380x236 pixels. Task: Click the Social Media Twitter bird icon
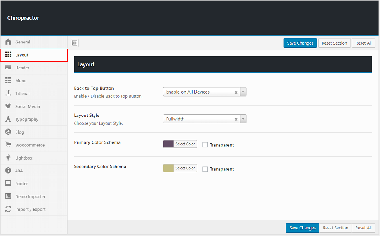click(x=8, y=106)
